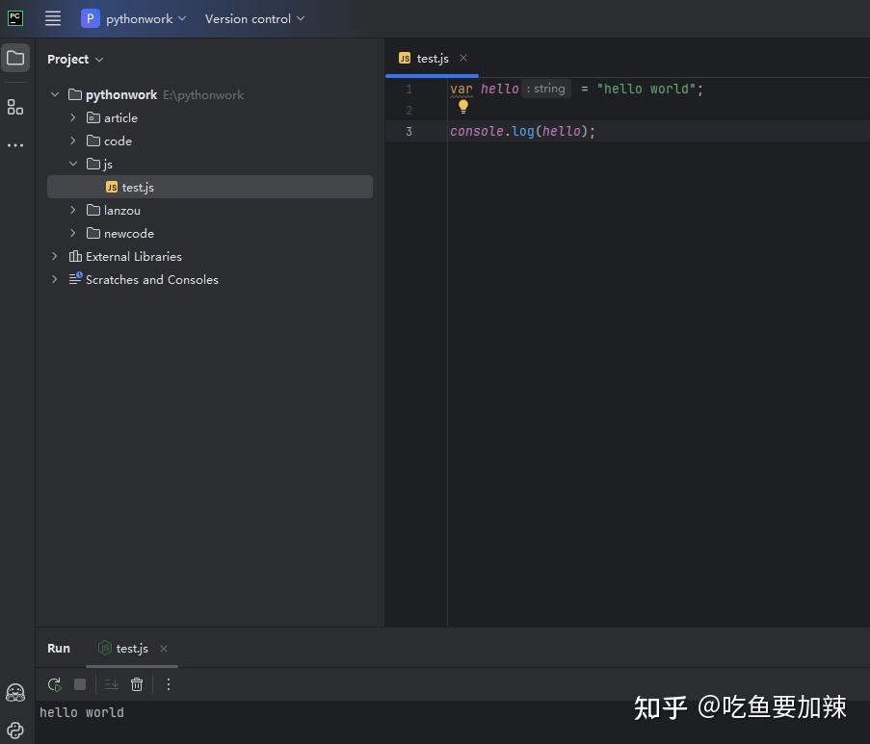Image resolution: width=870 pixels, height=744 pixels.
Task: Click the More Tool Windows ellipsis icon
Action: [14, 144]
